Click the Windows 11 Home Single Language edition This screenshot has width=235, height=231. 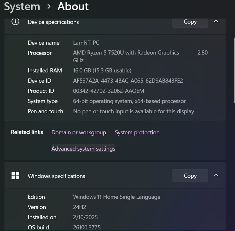point(117,197)
